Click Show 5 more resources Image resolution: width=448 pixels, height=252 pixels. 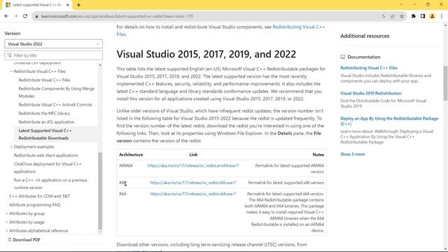click(x=353, y=154)
